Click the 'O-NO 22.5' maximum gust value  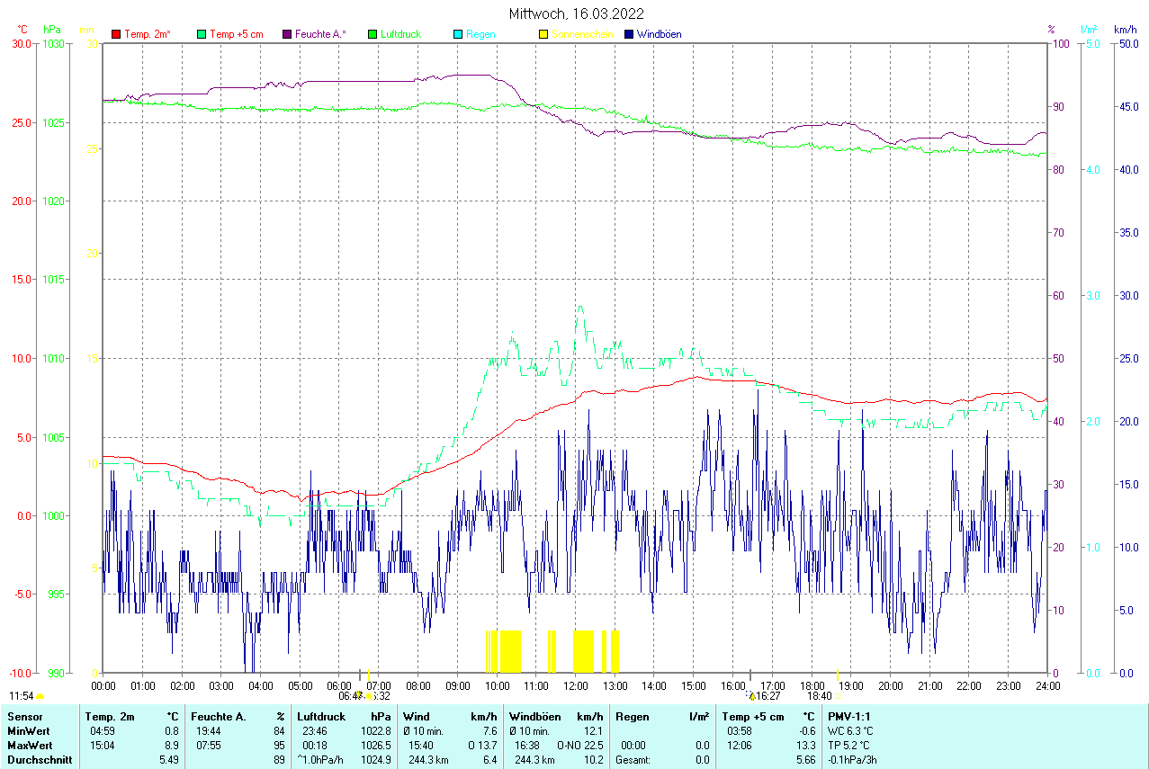point(580,746)
